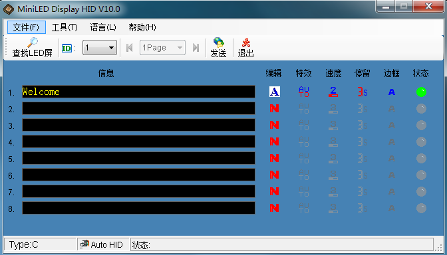This screenshot has height=255, width=447.
Task: Open the 1Page dropdown
Action: point(162,48)
